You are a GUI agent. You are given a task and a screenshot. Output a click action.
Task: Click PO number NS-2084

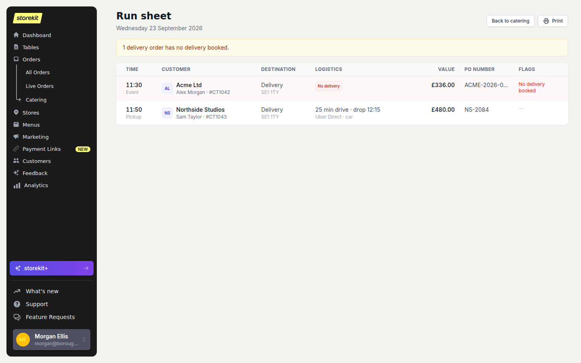coord(477,110)
